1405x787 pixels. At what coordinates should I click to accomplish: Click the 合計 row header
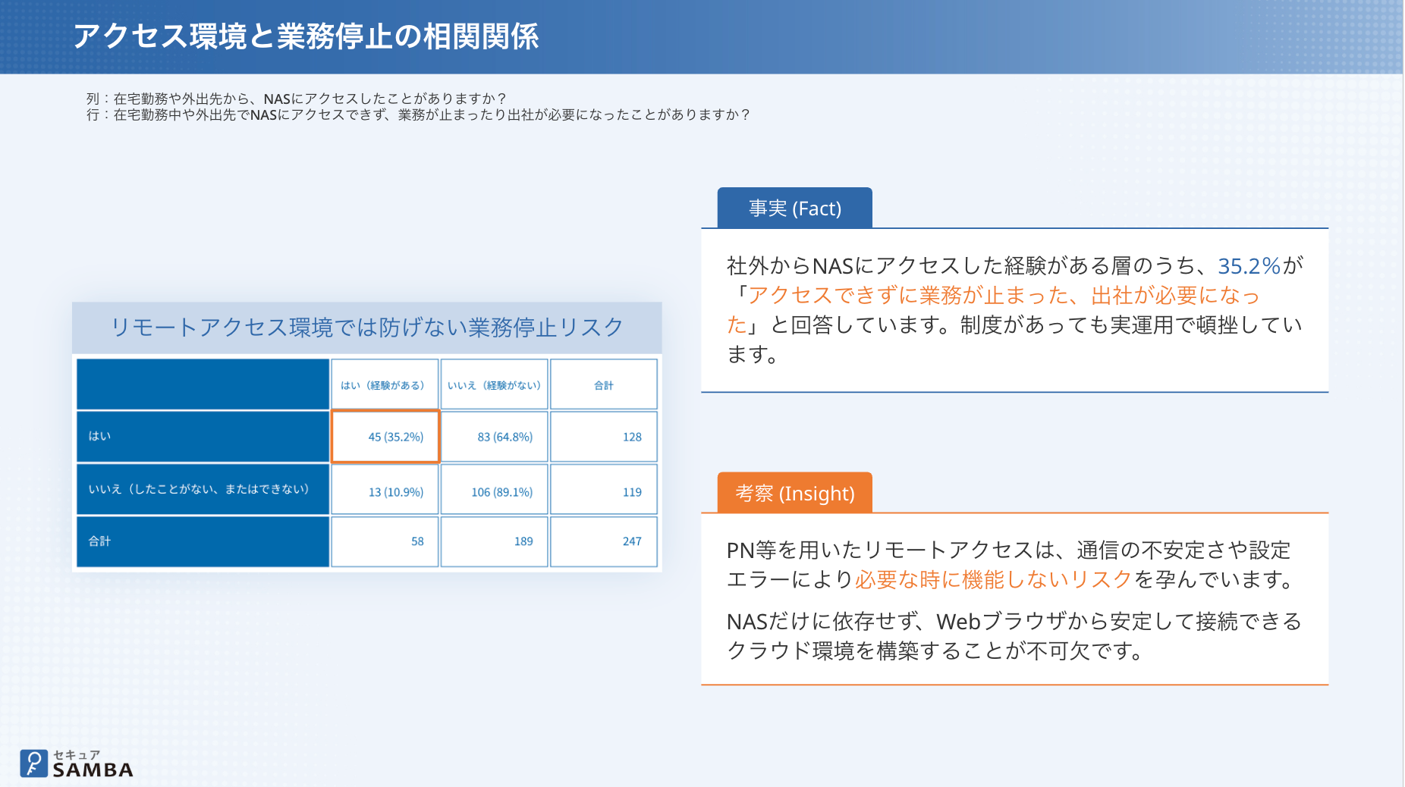point(203,541)
